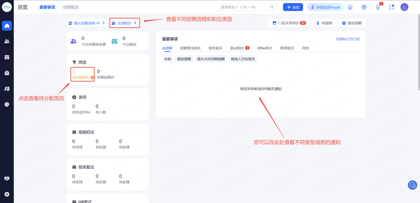
Task: Open the chat support bubble icon
Action: pos(412,185)
